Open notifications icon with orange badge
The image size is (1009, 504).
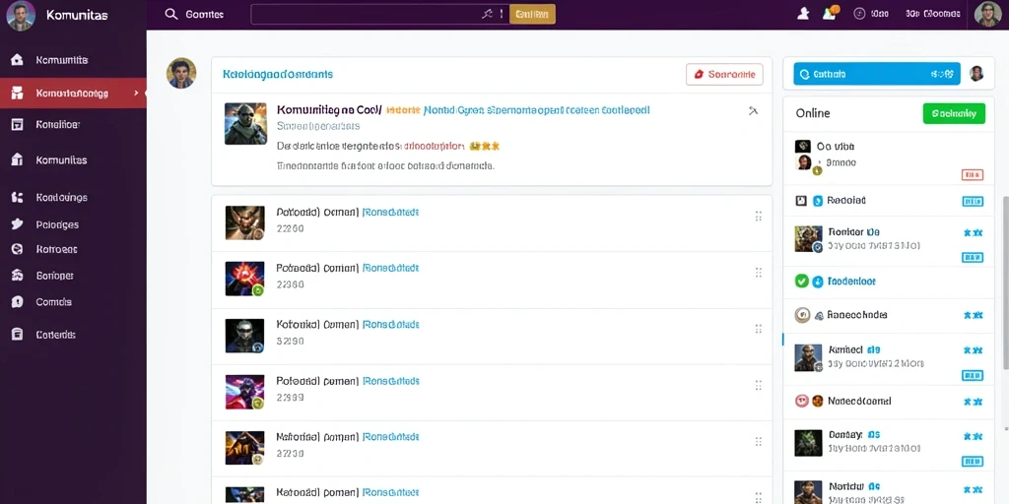point(831,13)
